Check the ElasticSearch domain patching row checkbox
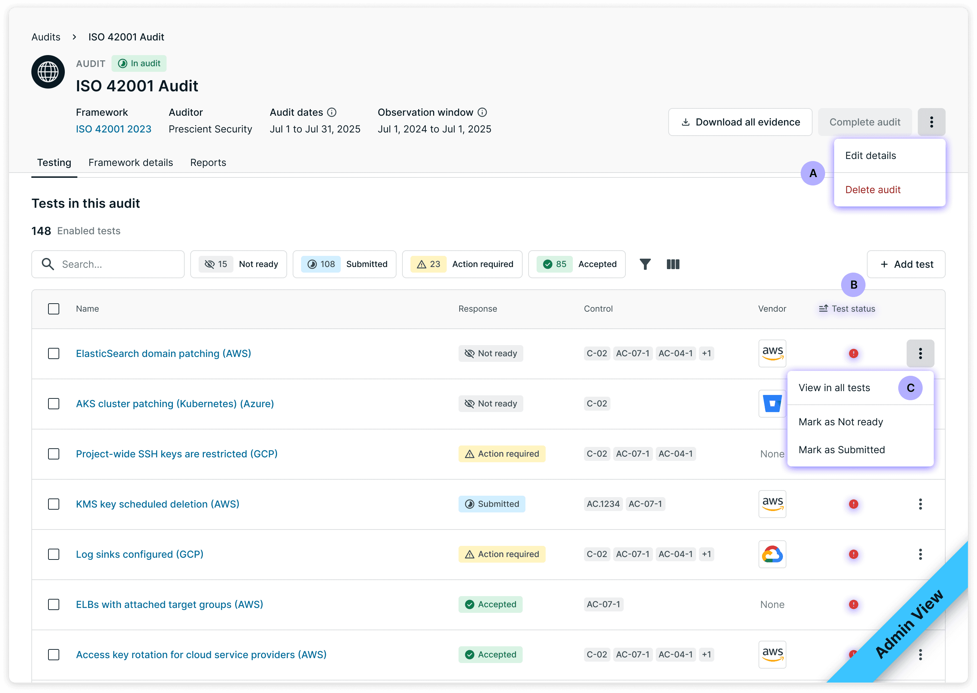The image size is (977, 693). click(x=54, y=353)
